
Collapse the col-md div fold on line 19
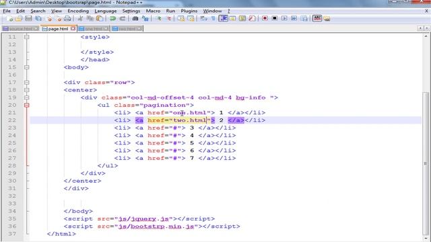tap(27, 97)
